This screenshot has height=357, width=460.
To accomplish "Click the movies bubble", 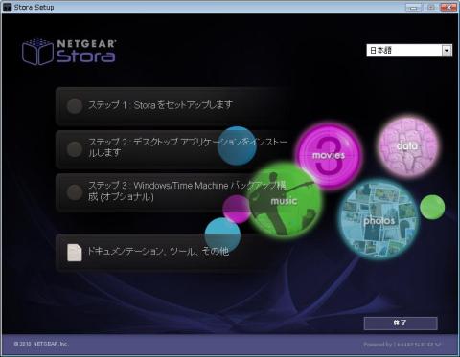I will (x=329, y=156).
